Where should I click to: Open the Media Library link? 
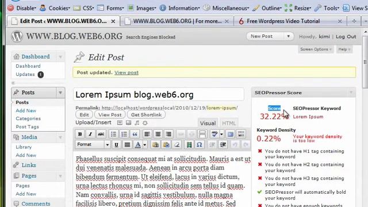pyautogui.click(x=24, y=147)
